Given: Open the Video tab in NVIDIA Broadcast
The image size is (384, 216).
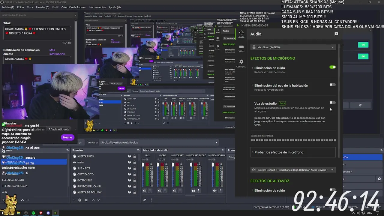Looking at the screenshot, I should (241, 49).
